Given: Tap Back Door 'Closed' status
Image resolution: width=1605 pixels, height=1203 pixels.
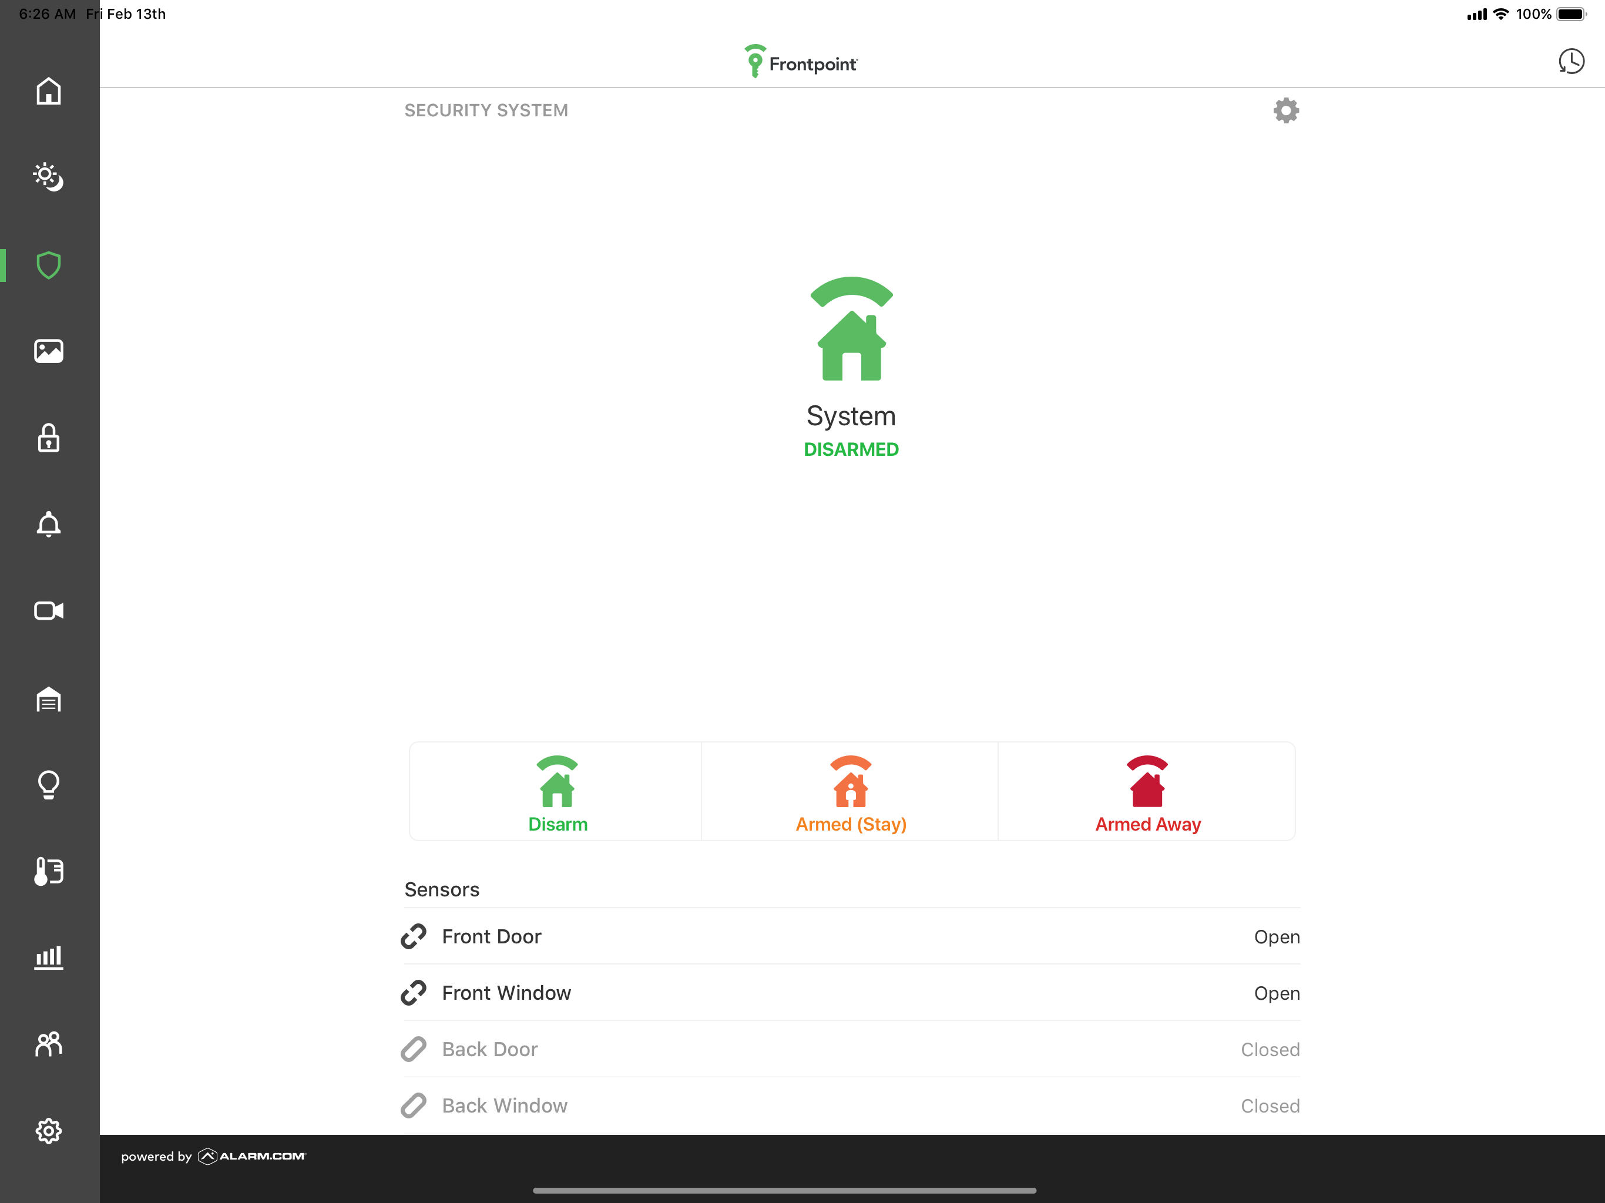Looking at the screenshot, I should click(x=1271, y=1050).
